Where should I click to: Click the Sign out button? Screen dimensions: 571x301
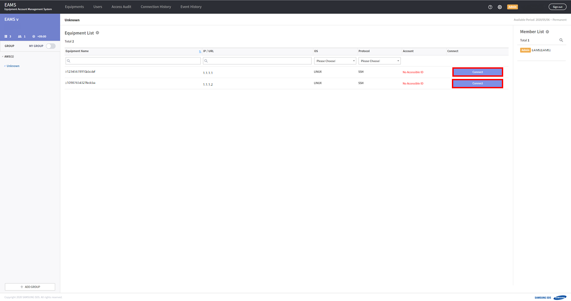pyautogui.click(x=558, y=7)
